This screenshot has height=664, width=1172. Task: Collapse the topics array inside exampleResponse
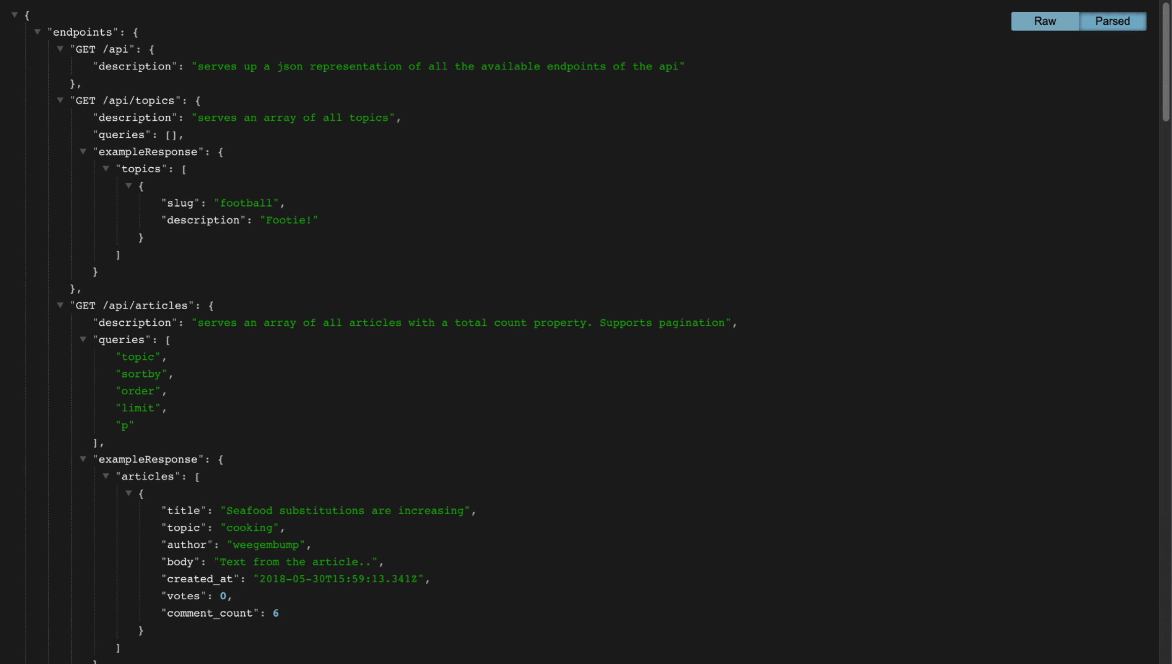click(x=105, y=168)
